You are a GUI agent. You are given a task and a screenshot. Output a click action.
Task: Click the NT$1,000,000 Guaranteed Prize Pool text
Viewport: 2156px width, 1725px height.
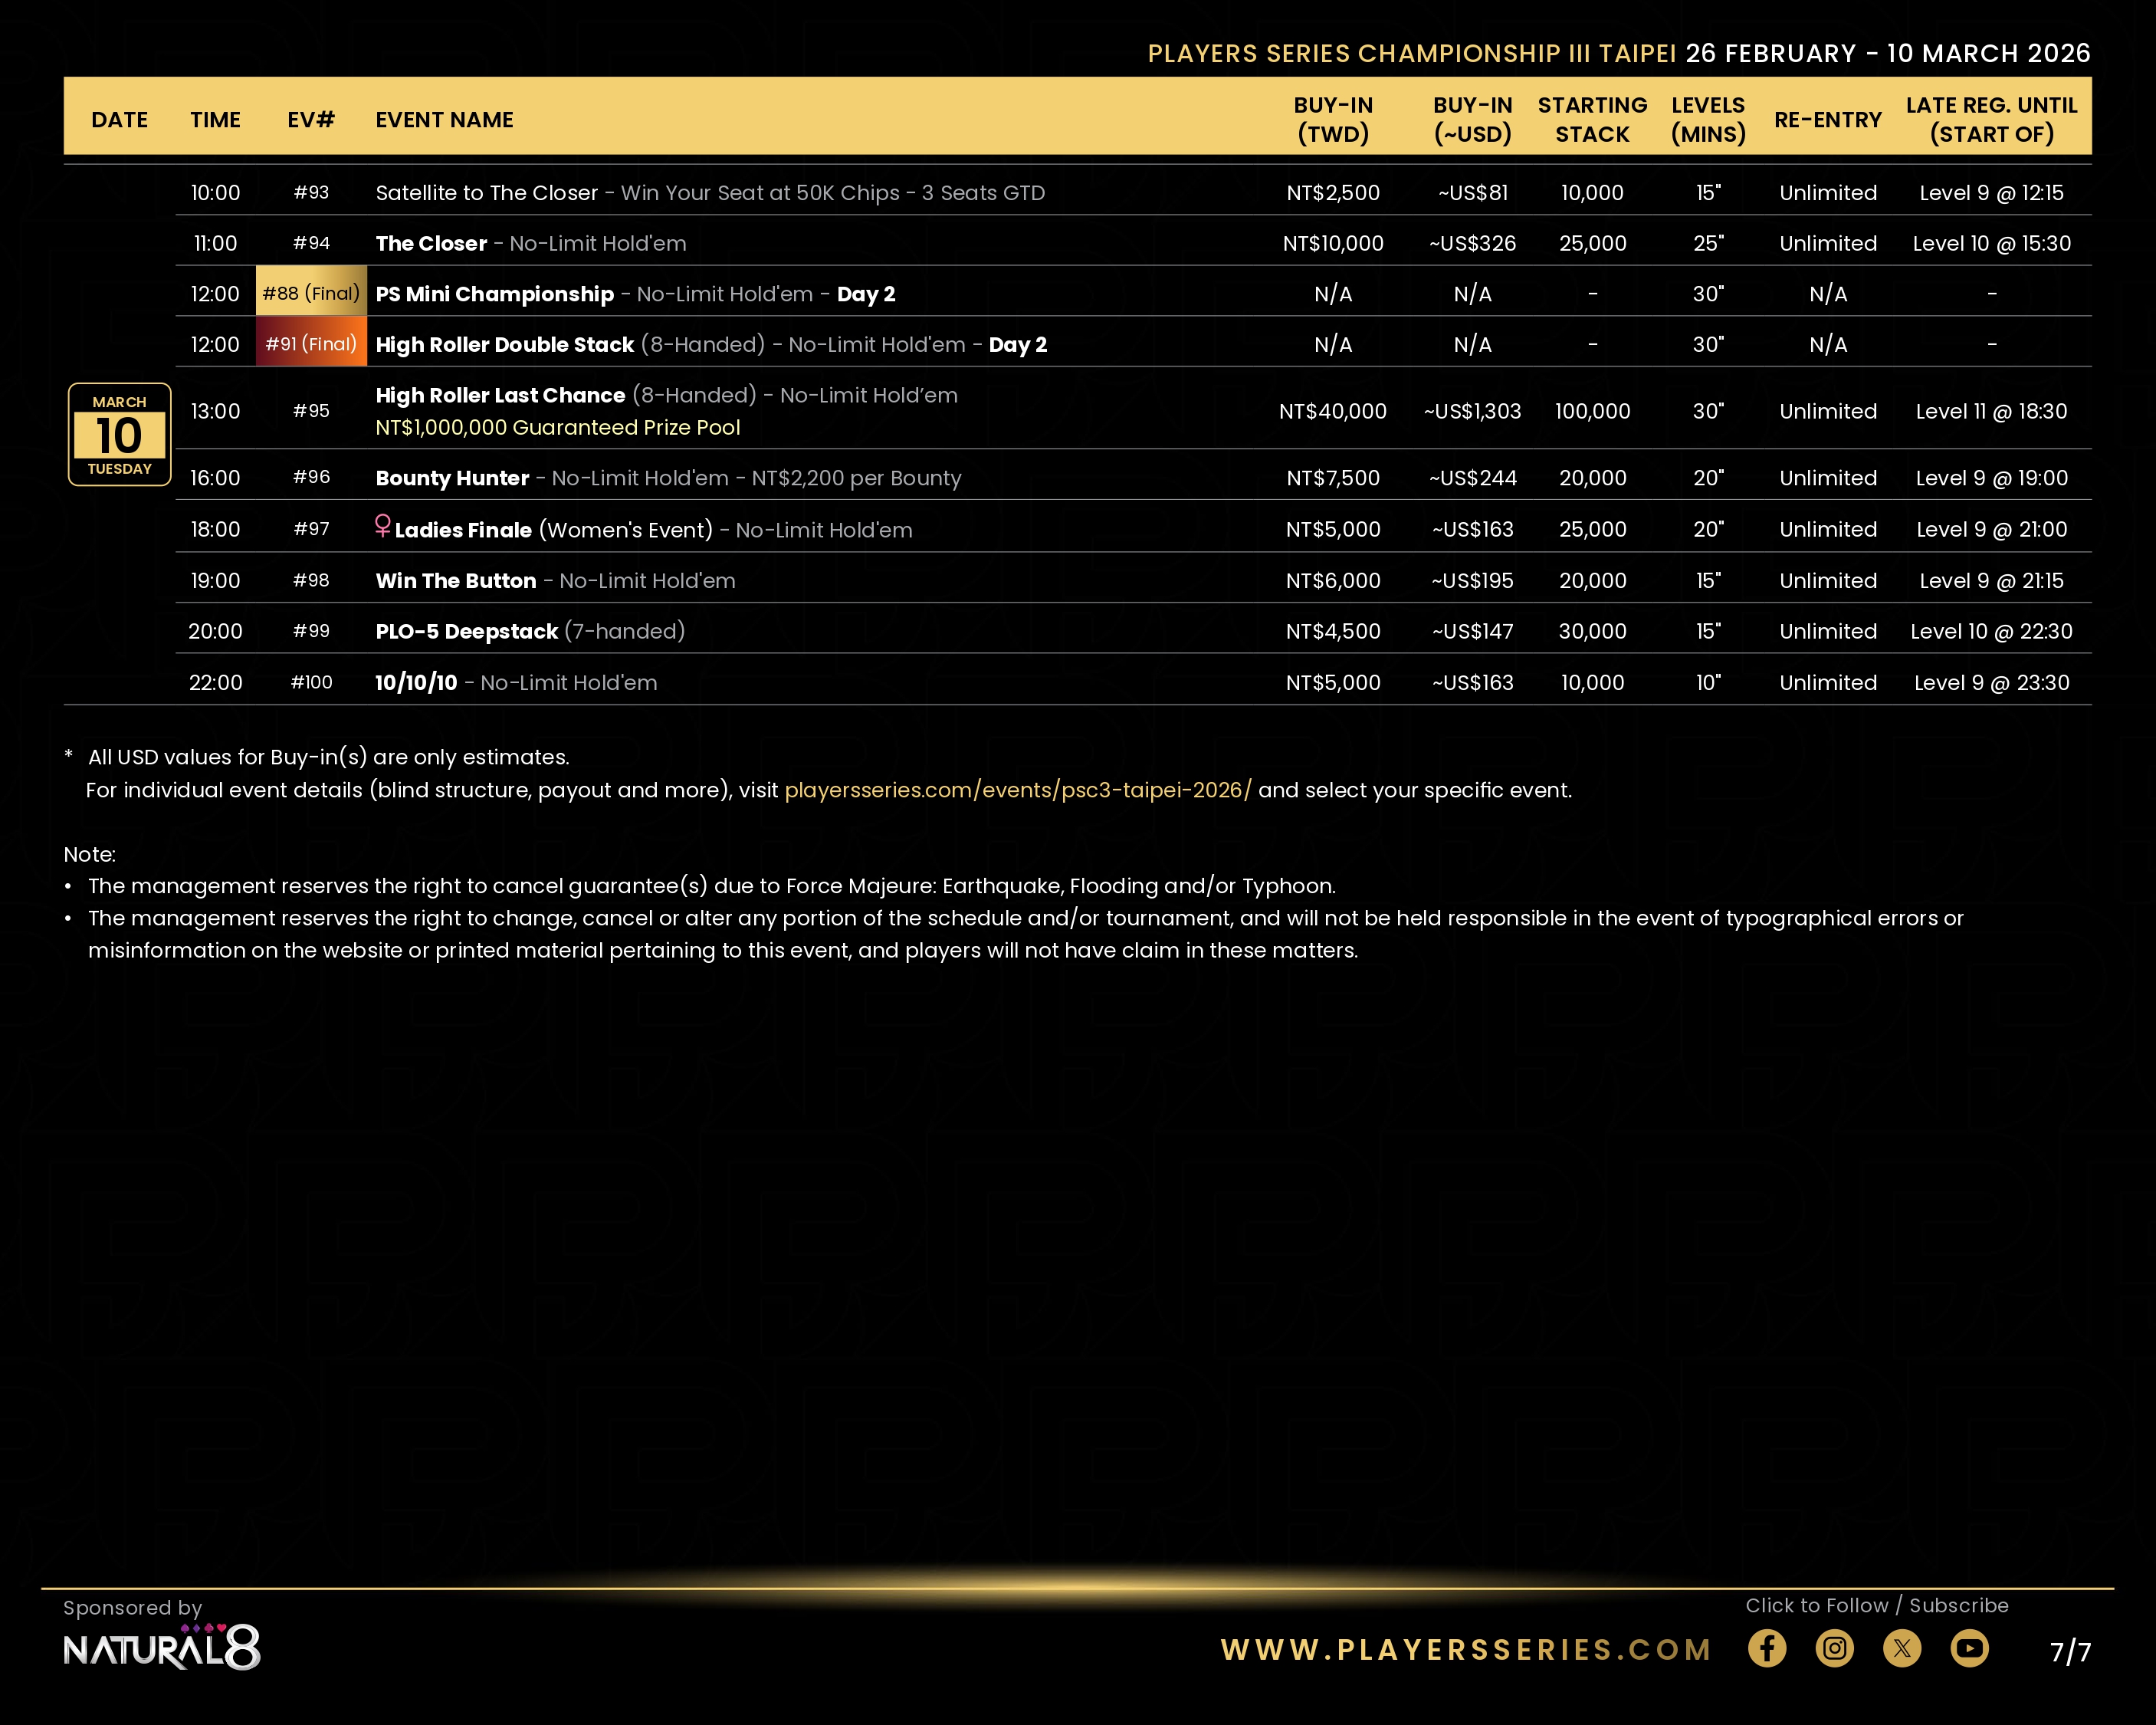click(557, 429)
